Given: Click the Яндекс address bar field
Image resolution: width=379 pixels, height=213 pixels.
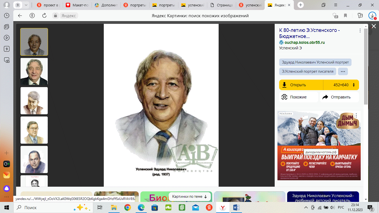Looking at the screenshot, I should coord(69,16).
